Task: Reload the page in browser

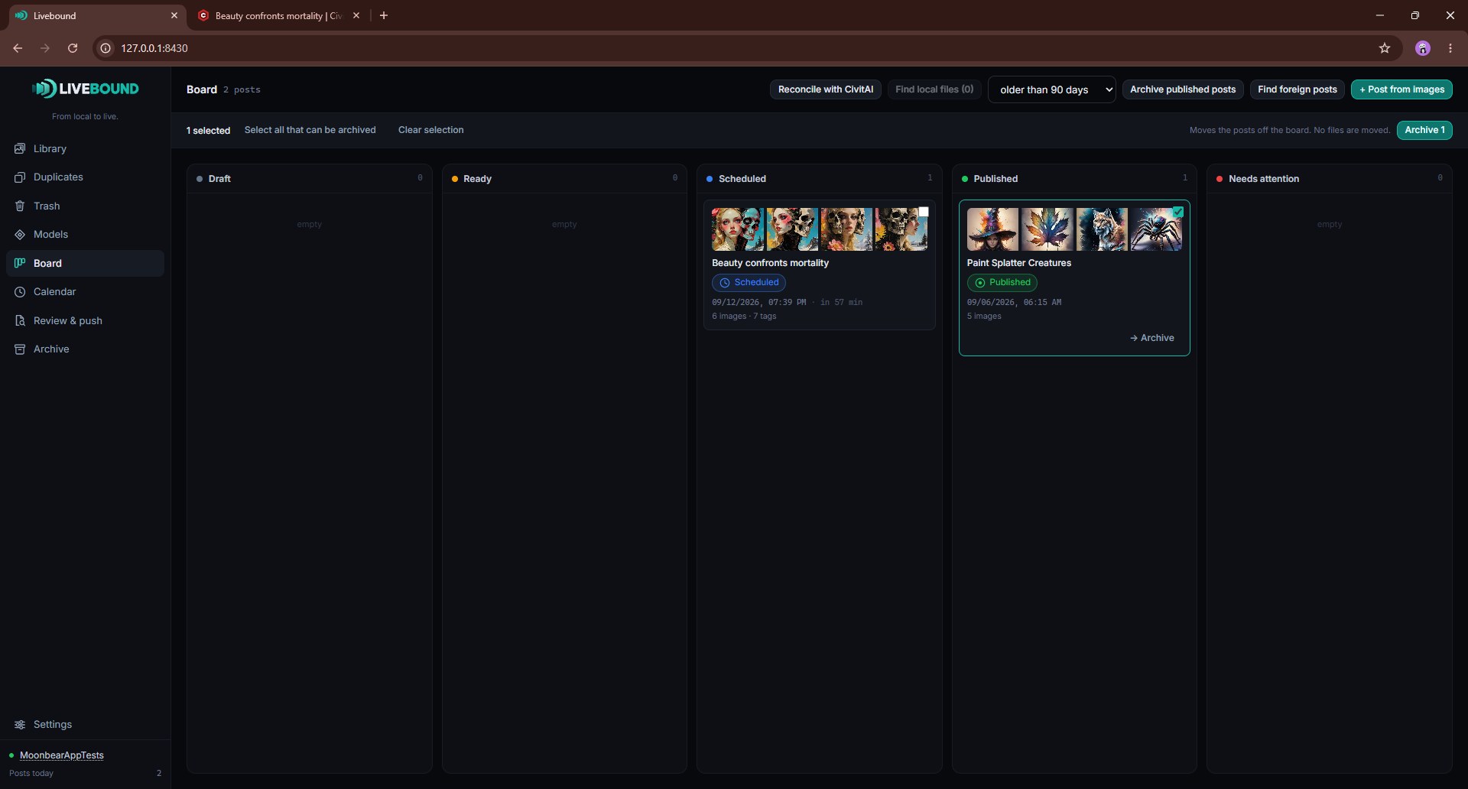Action: coord(73,48)
